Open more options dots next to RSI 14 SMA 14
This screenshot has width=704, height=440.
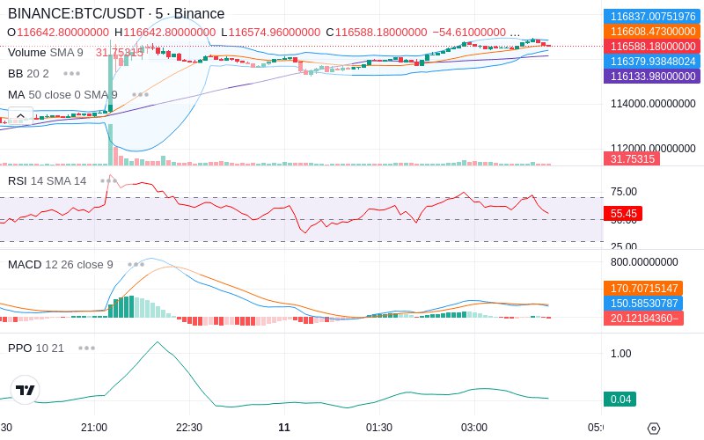(x=108, y=181)
